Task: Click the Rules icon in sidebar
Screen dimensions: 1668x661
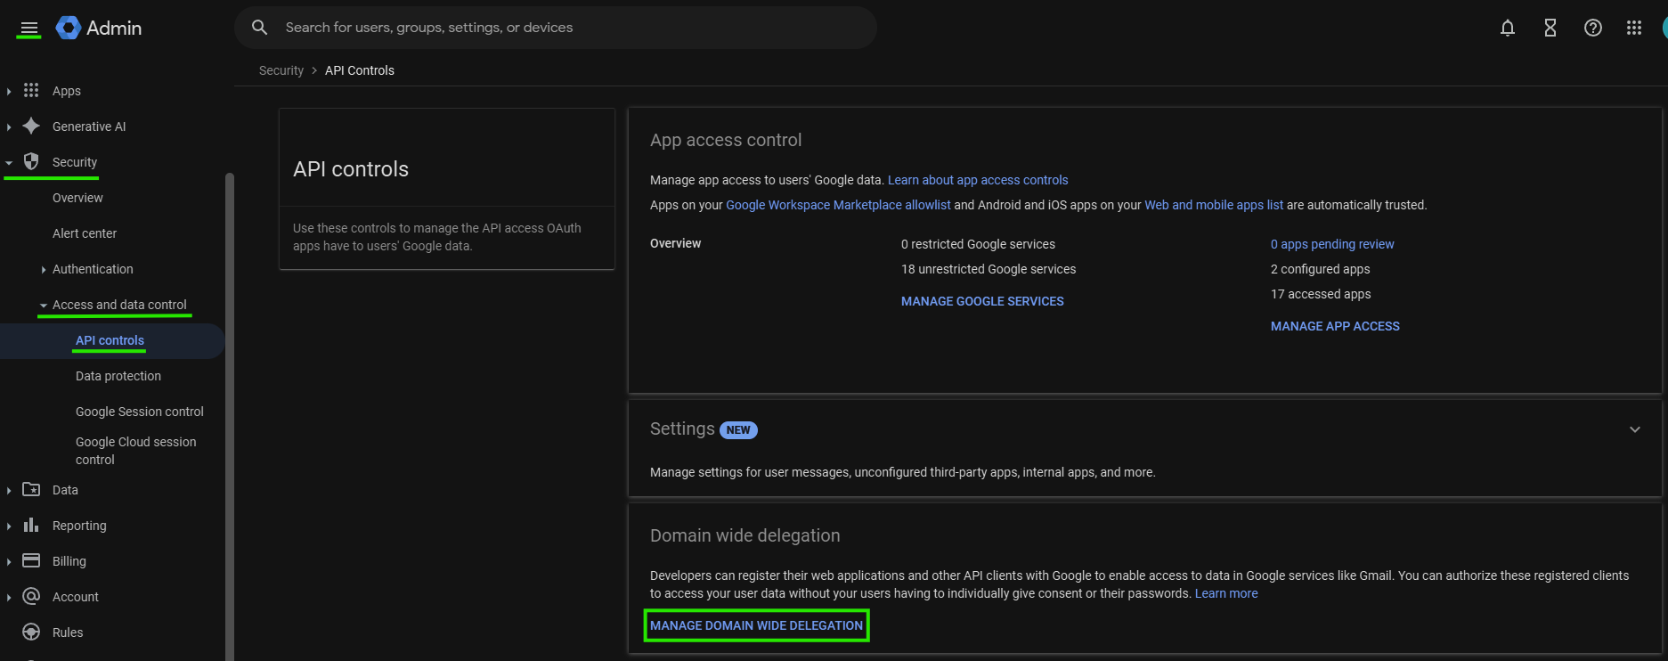Action: click(x=31, y=632)
